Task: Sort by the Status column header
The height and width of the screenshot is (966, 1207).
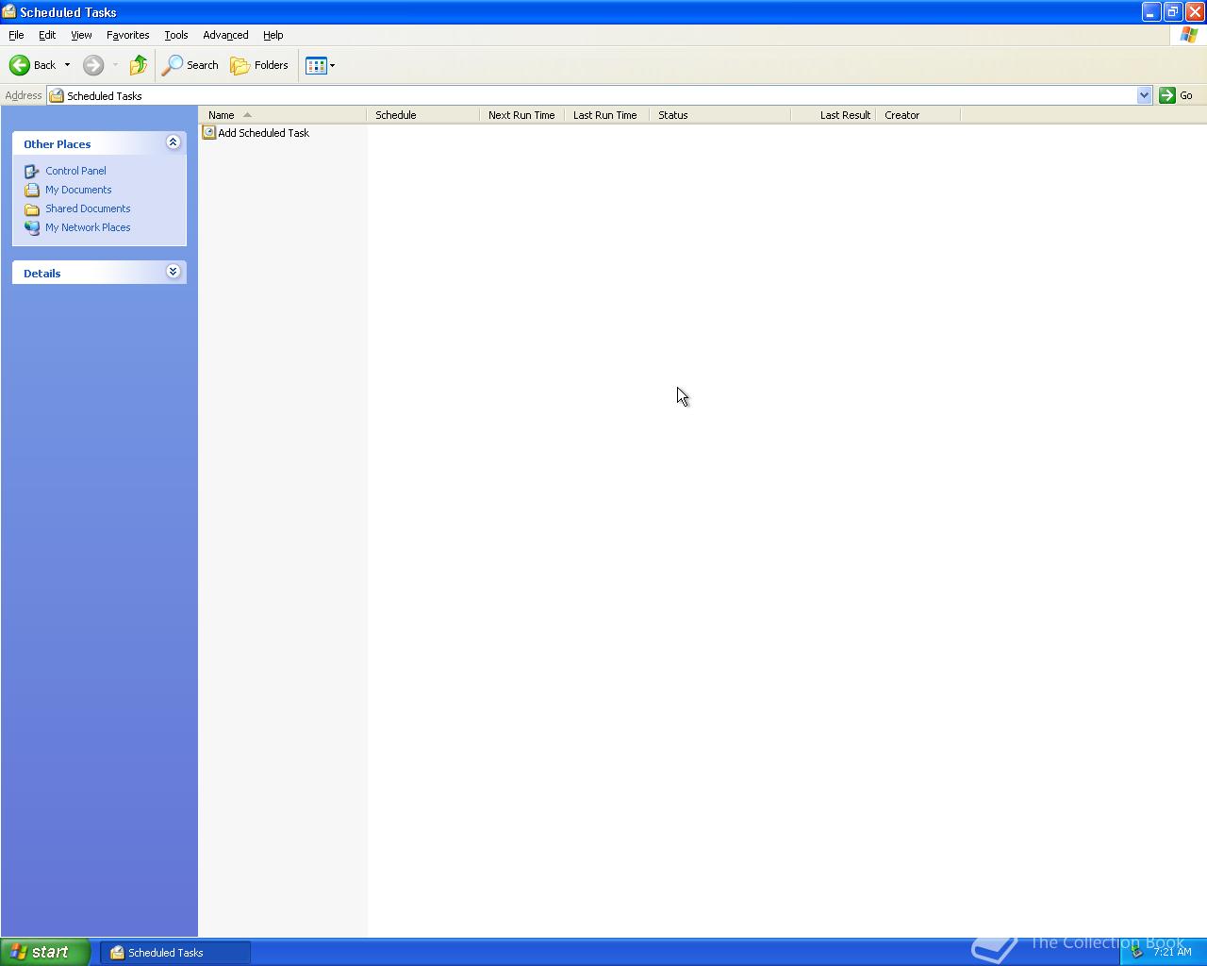Action: [719, 115]
